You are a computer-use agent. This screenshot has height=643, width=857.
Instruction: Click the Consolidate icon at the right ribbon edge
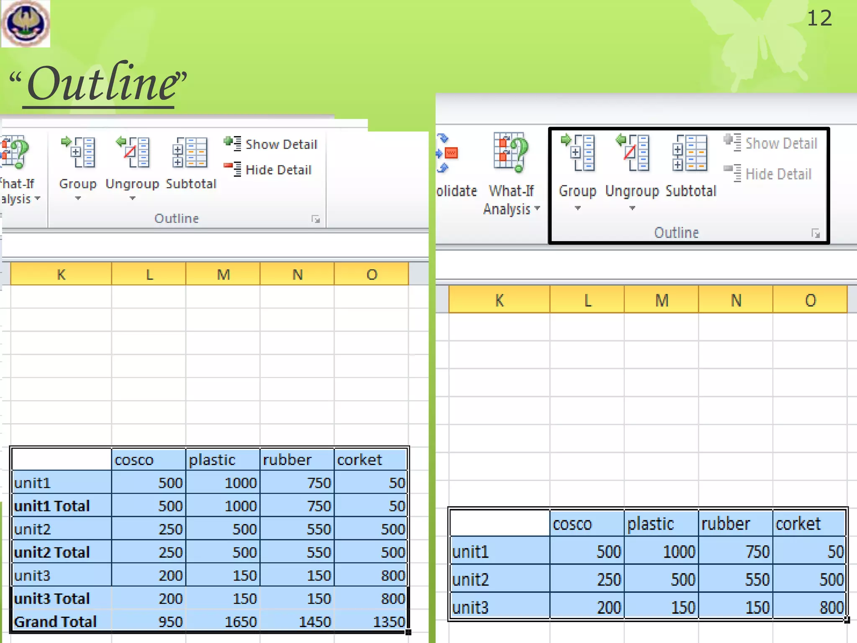[x=448, y=153]
